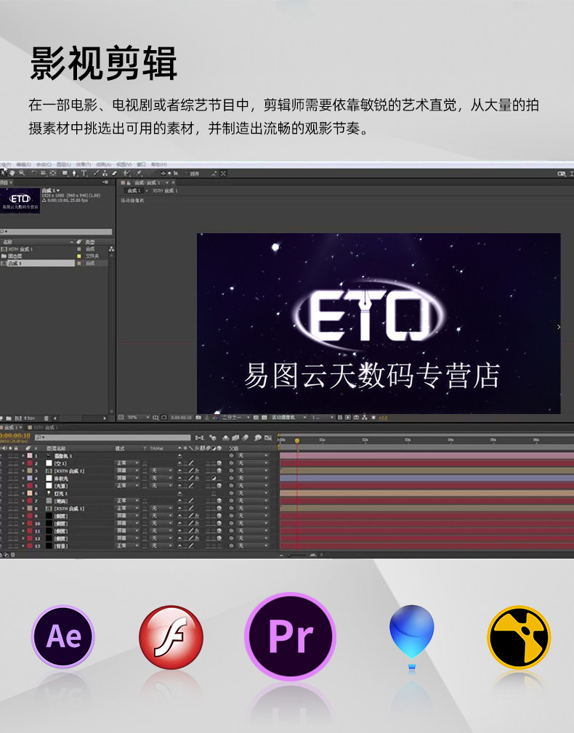This screenshot has height=733, width=574.
Task: Open the 效果(T) menu
Action: pos(84,164)
